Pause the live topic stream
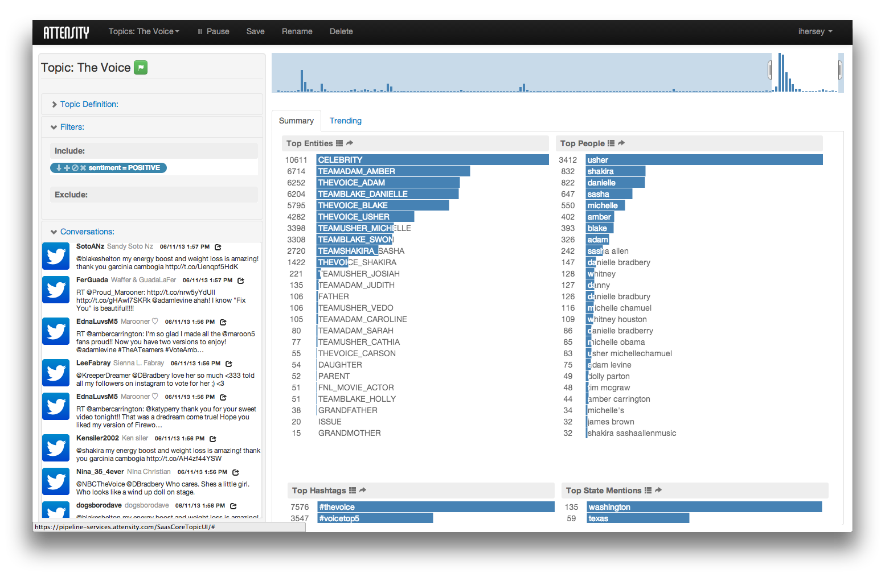 coord(214,32)
